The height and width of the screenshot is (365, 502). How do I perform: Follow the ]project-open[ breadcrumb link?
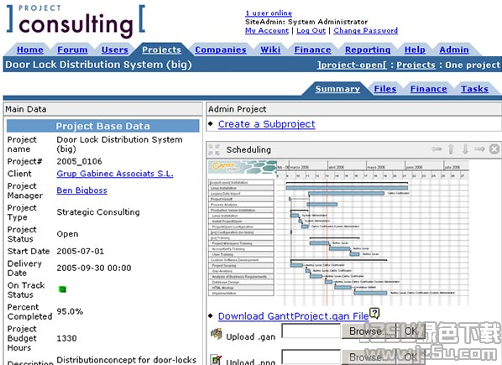(x=352, y=65)
